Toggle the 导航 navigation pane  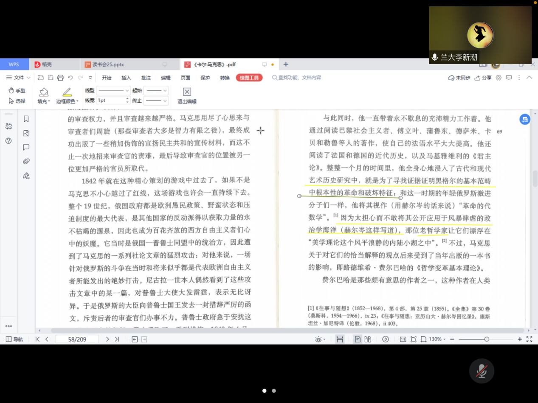[14, 339]
